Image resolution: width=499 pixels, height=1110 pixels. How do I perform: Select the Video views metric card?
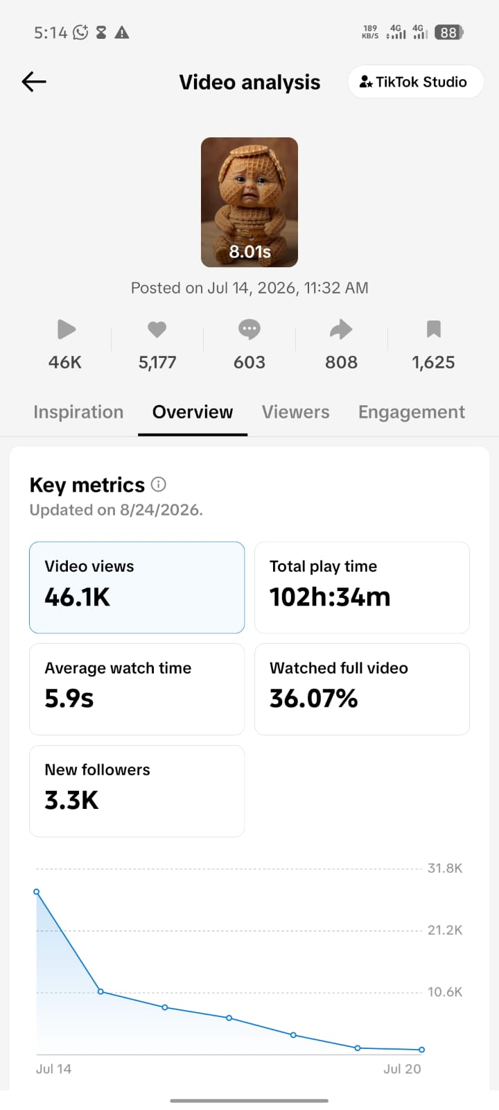(137, 588)
